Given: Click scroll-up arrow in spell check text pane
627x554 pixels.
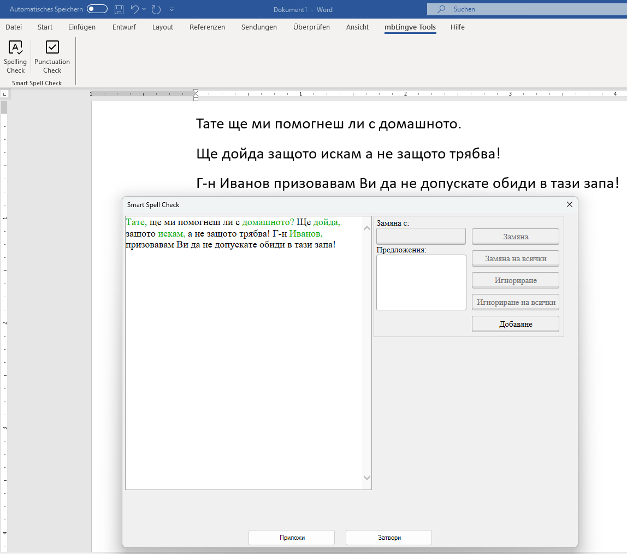Looking at the screenshot, I should pyautogui.click(x=366, y=228).
